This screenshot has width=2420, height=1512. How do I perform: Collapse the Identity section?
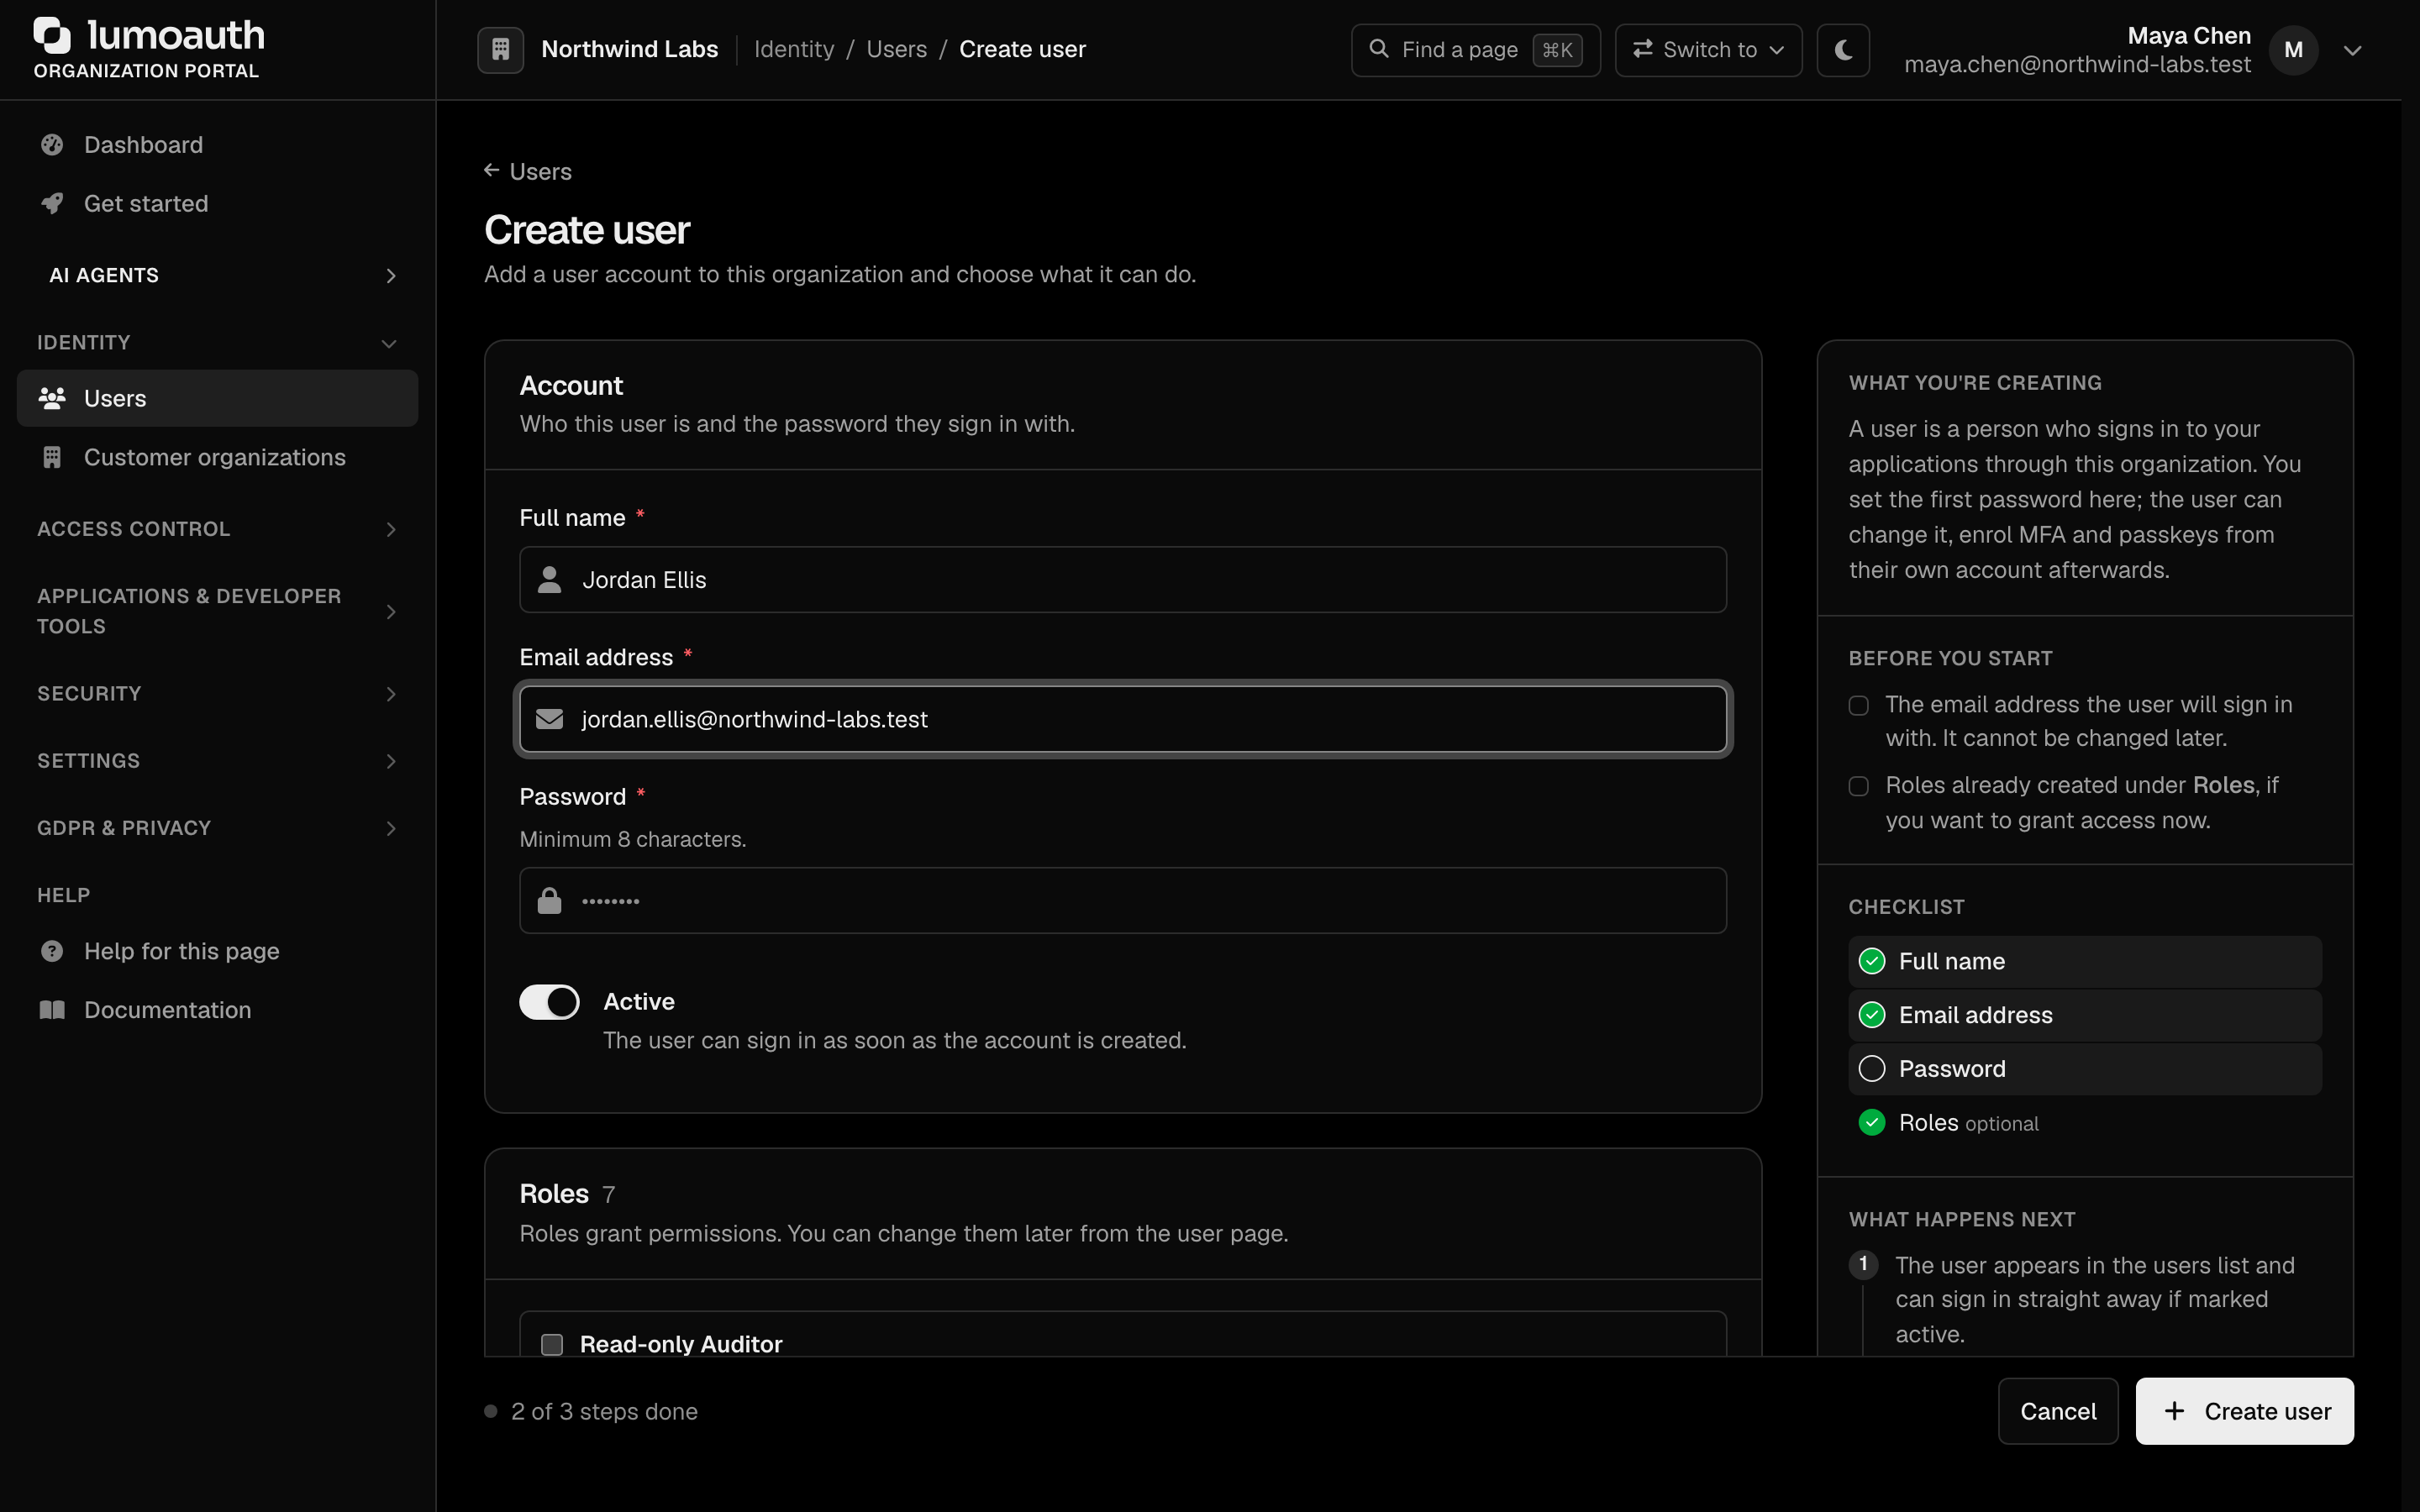(218, 342)
